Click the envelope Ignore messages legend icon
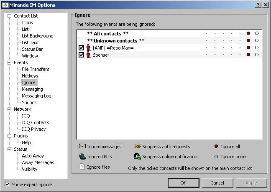The image size is (271, 192). (x=82, y=146)
